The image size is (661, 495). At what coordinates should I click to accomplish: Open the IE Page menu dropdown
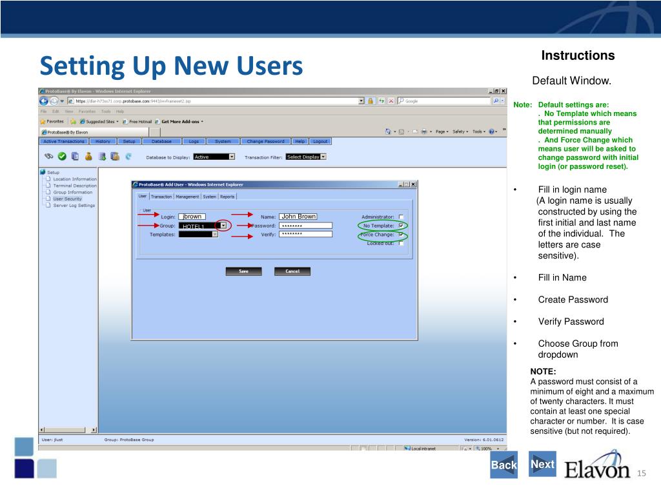(x=442, y=131)
